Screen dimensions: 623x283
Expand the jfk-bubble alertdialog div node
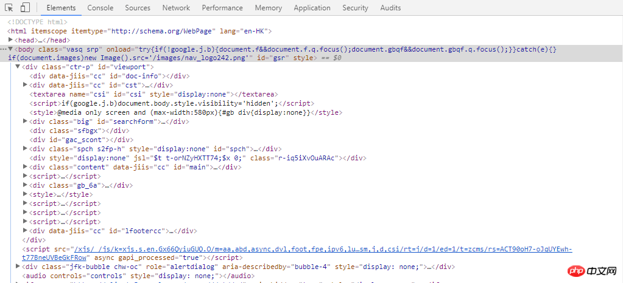[x=18, y=266]
